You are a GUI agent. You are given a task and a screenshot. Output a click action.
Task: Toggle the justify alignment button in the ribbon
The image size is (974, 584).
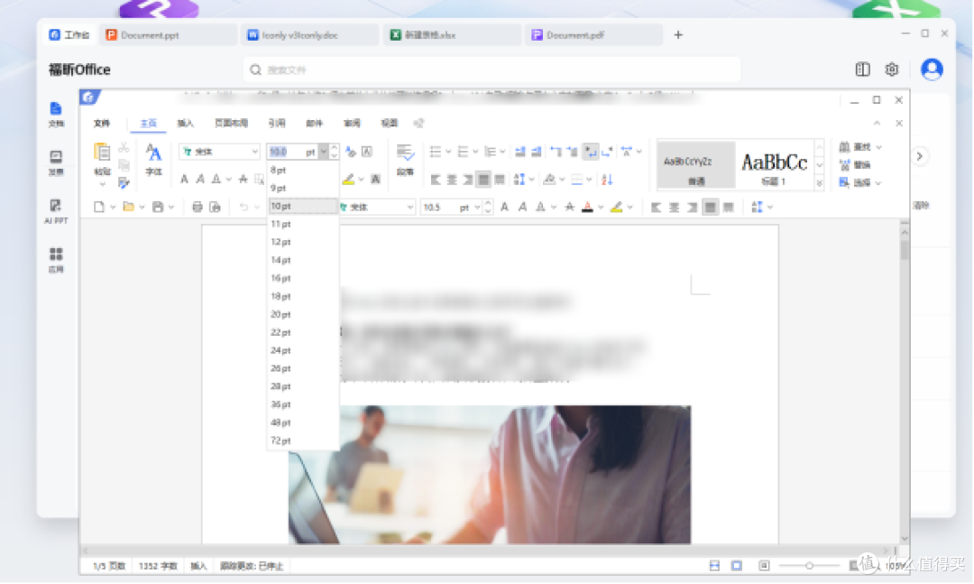pos(483,180)
